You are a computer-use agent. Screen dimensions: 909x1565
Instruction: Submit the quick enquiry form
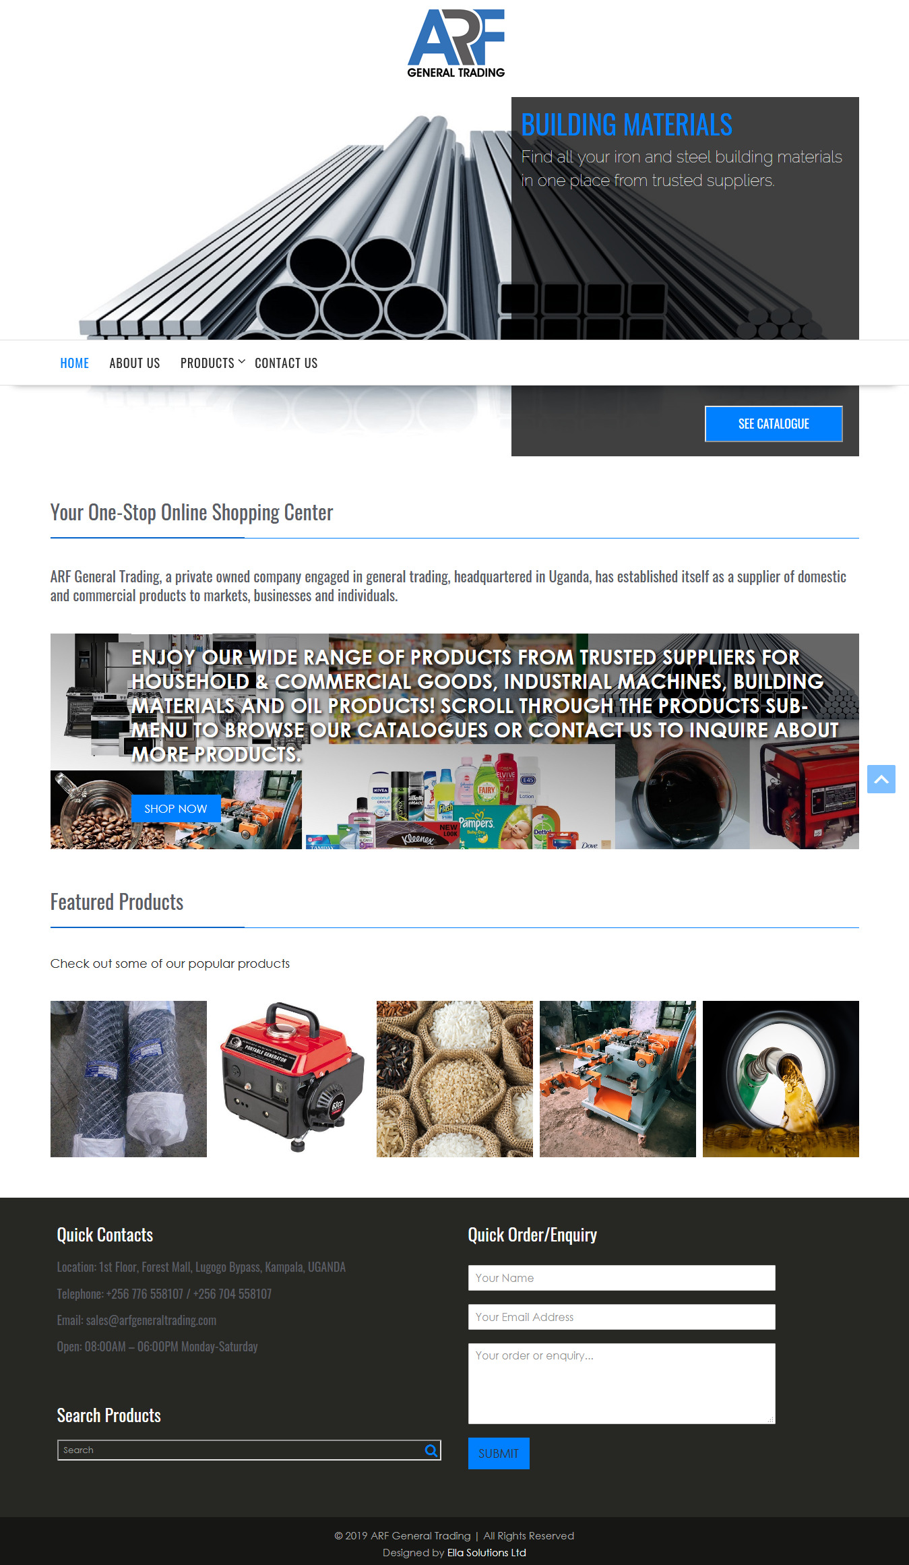click(x=499, y=1453)
